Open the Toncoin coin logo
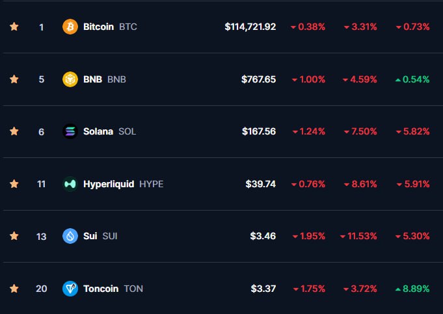 (70, 289)
